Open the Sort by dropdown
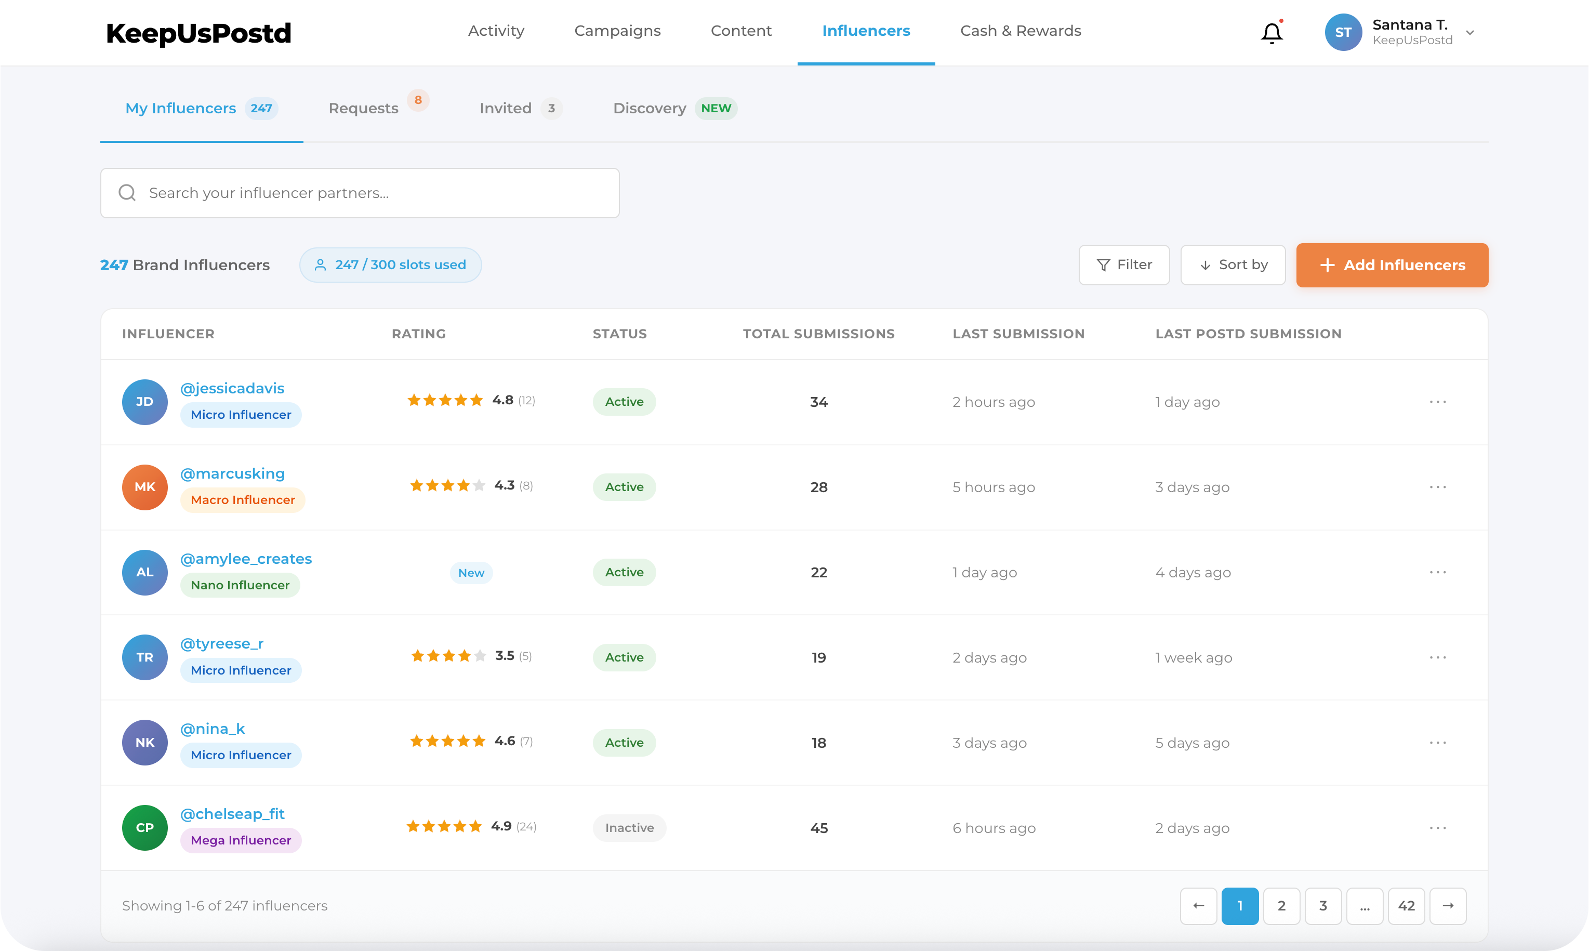1589x951 pixels. [x=1233, y=265]
